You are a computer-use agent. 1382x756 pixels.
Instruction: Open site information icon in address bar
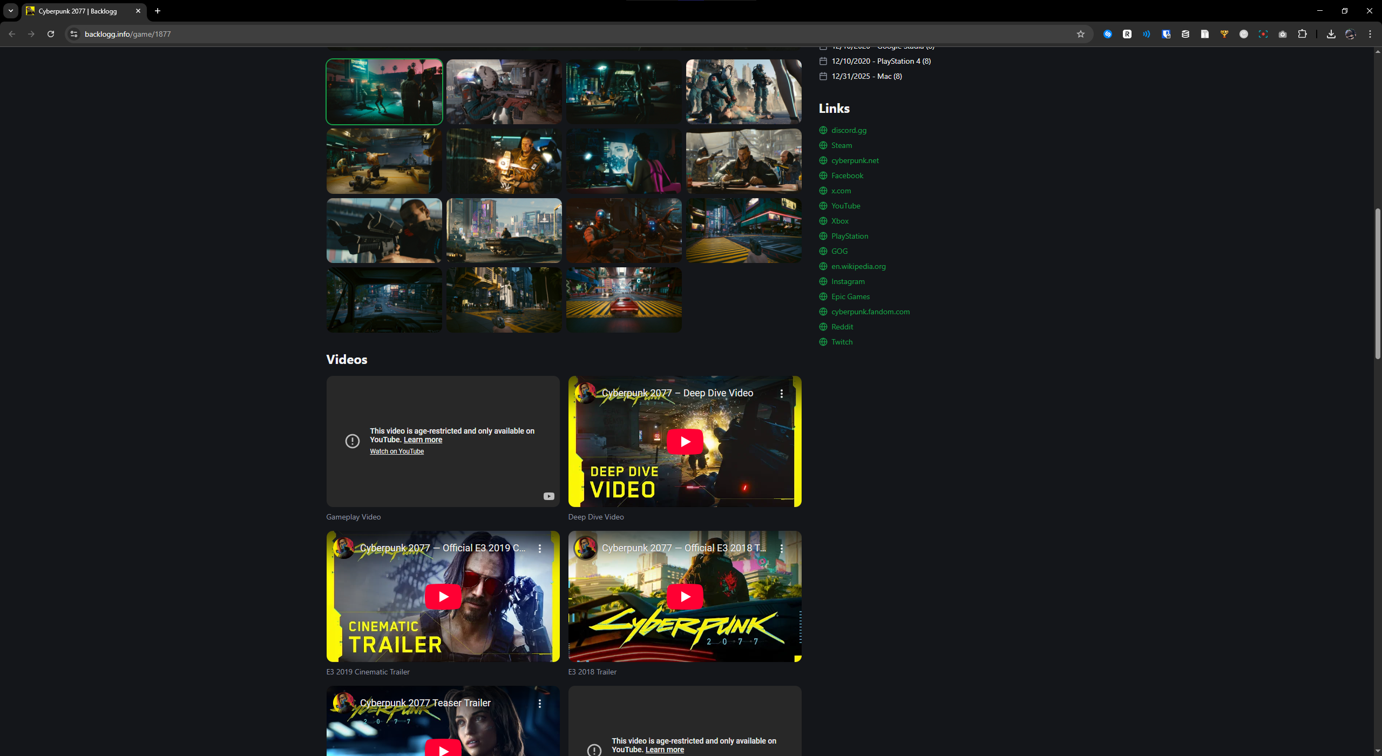click(74, 34)
